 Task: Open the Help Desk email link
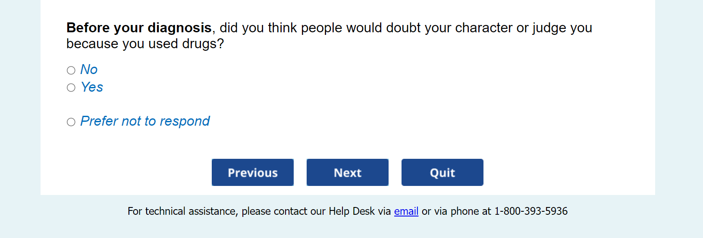(406, 211)
